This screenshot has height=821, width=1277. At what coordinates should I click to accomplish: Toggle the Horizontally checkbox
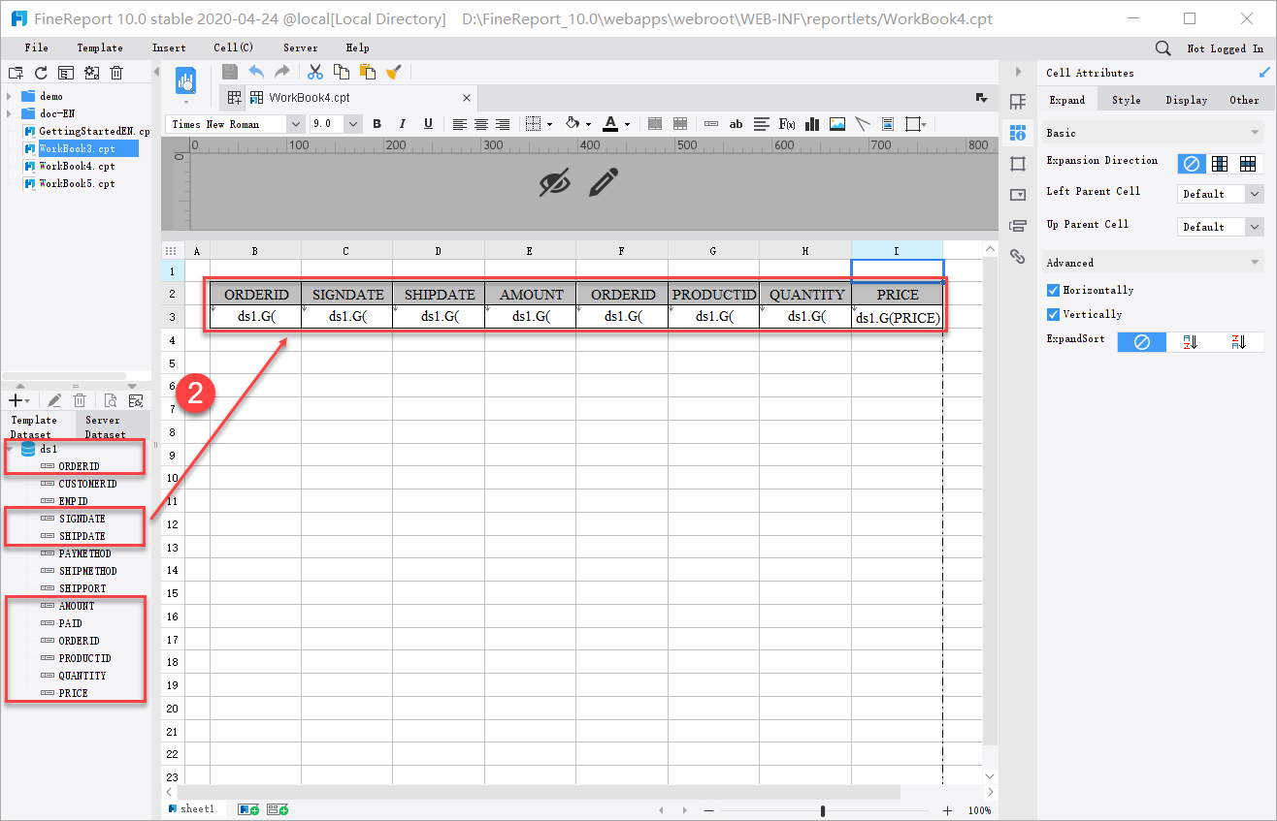click(1054, 290)
